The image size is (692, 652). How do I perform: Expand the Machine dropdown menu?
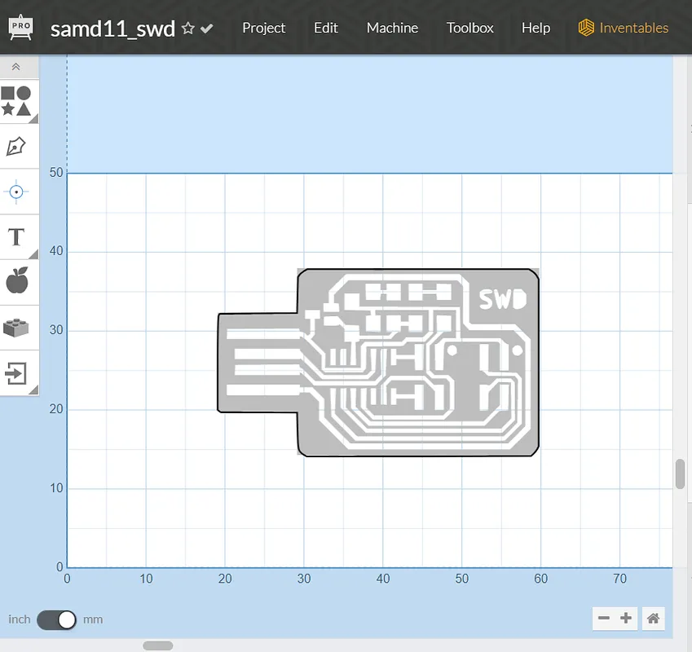coord(392,28)
